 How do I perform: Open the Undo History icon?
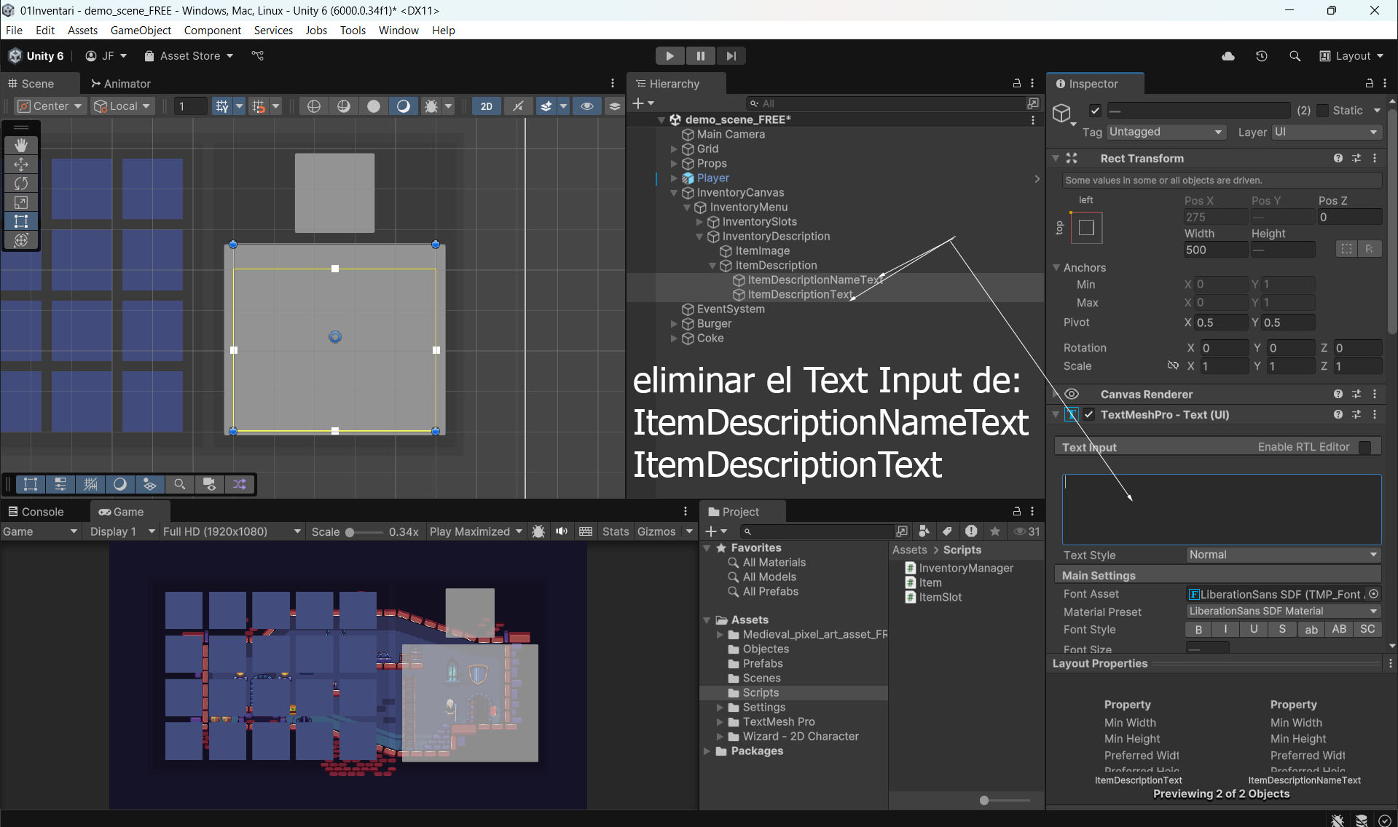[1262, 56]
